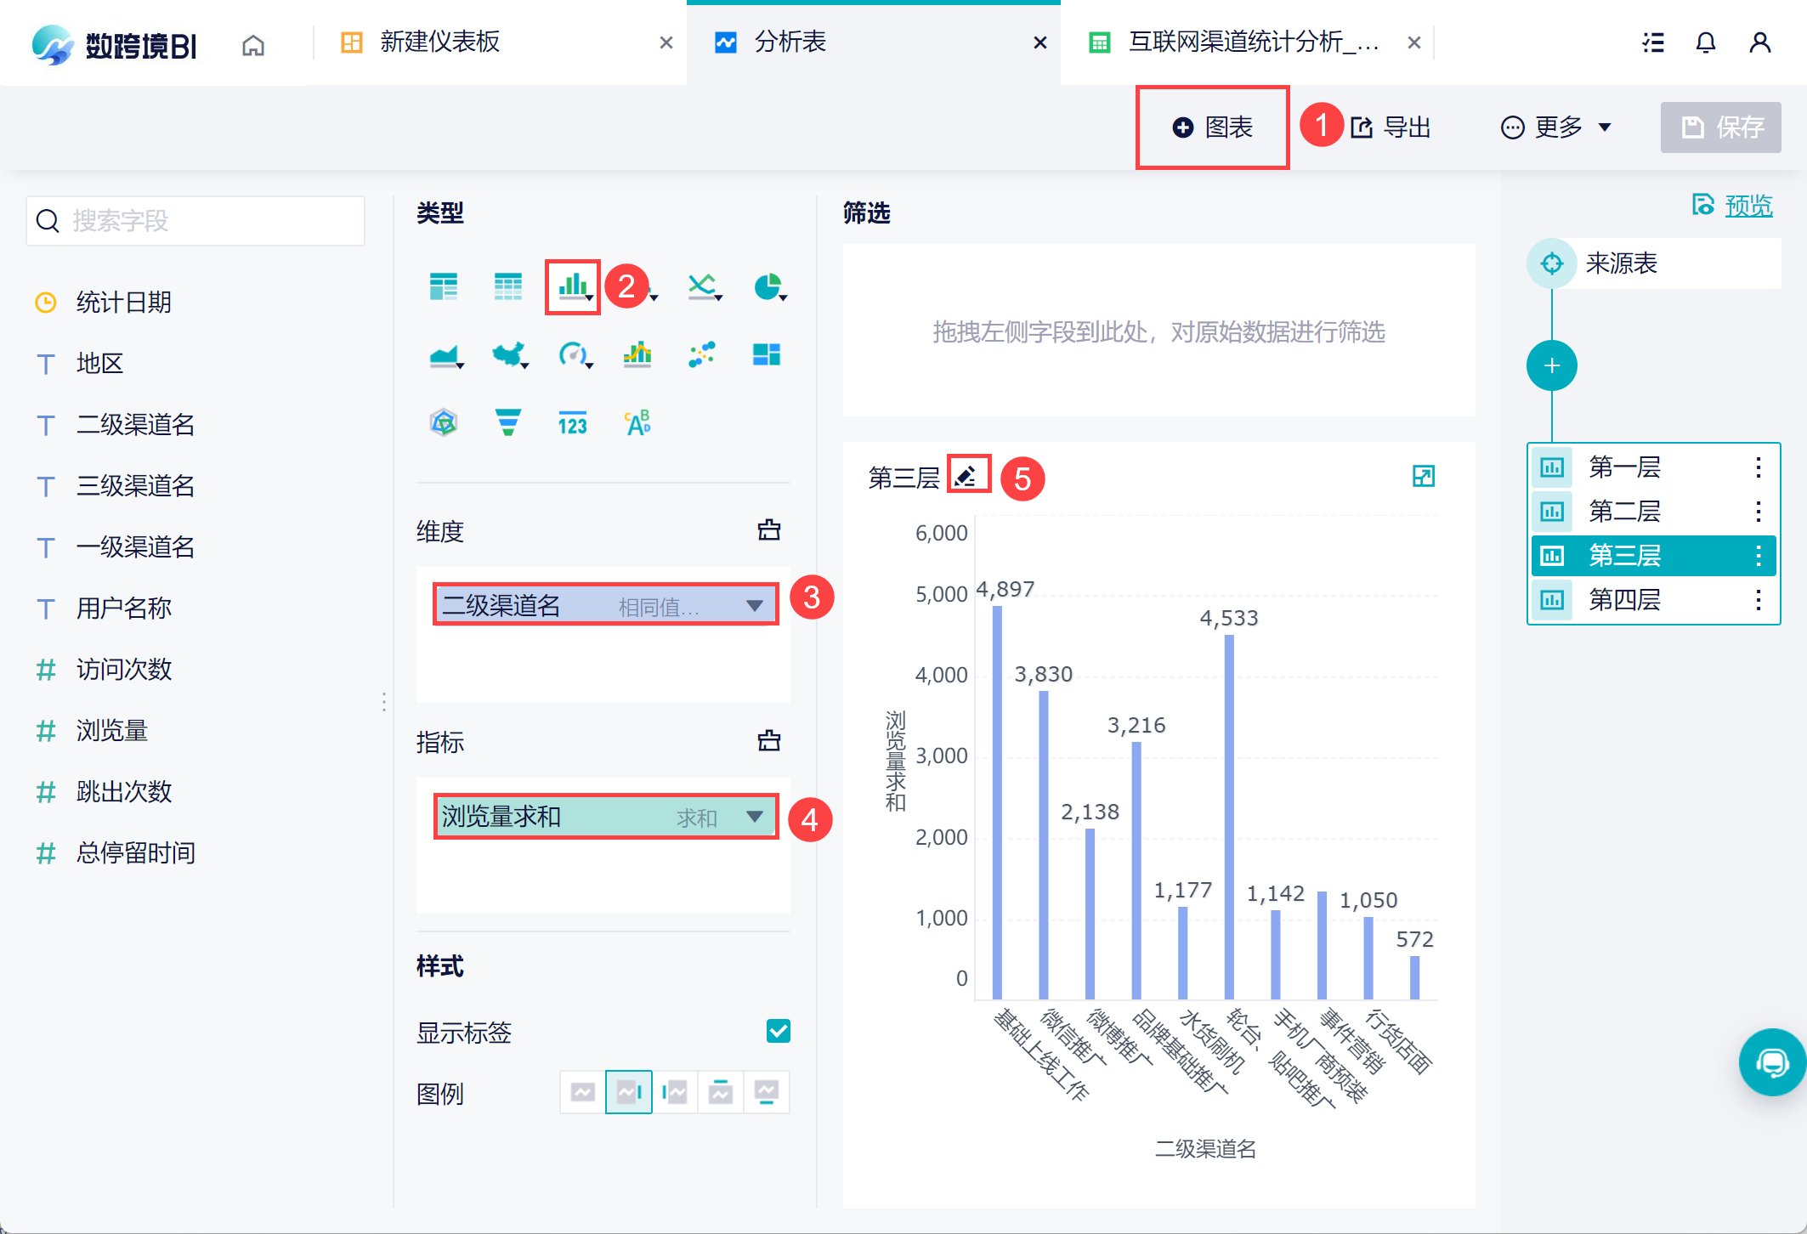Choose the pie chart type icon
Viewport: 1807px width, 1234px height.
[x=768, y=287]
